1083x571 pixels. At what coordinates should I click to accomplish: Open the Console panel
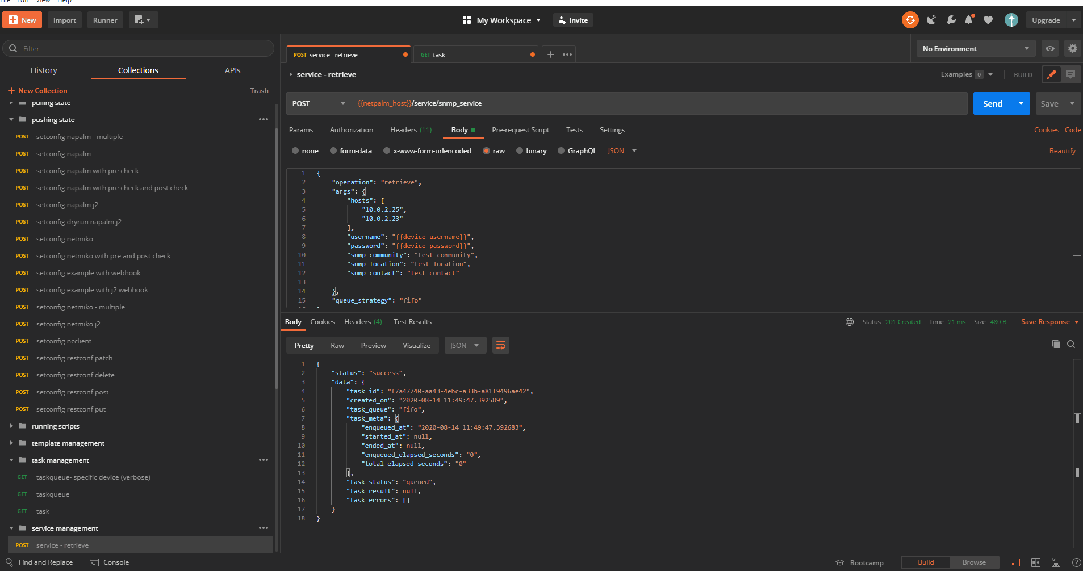pos(110,562)
